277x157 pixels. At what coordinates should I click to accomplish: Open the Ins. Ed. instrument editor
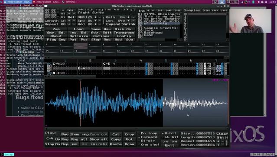pyautogui.click(x=78, y=33)
